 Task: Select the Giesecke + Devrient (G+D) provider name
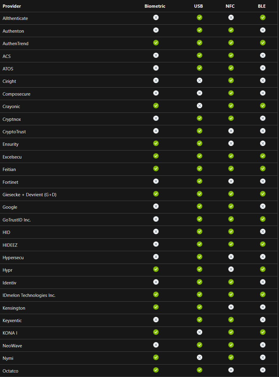click(29, 195)
